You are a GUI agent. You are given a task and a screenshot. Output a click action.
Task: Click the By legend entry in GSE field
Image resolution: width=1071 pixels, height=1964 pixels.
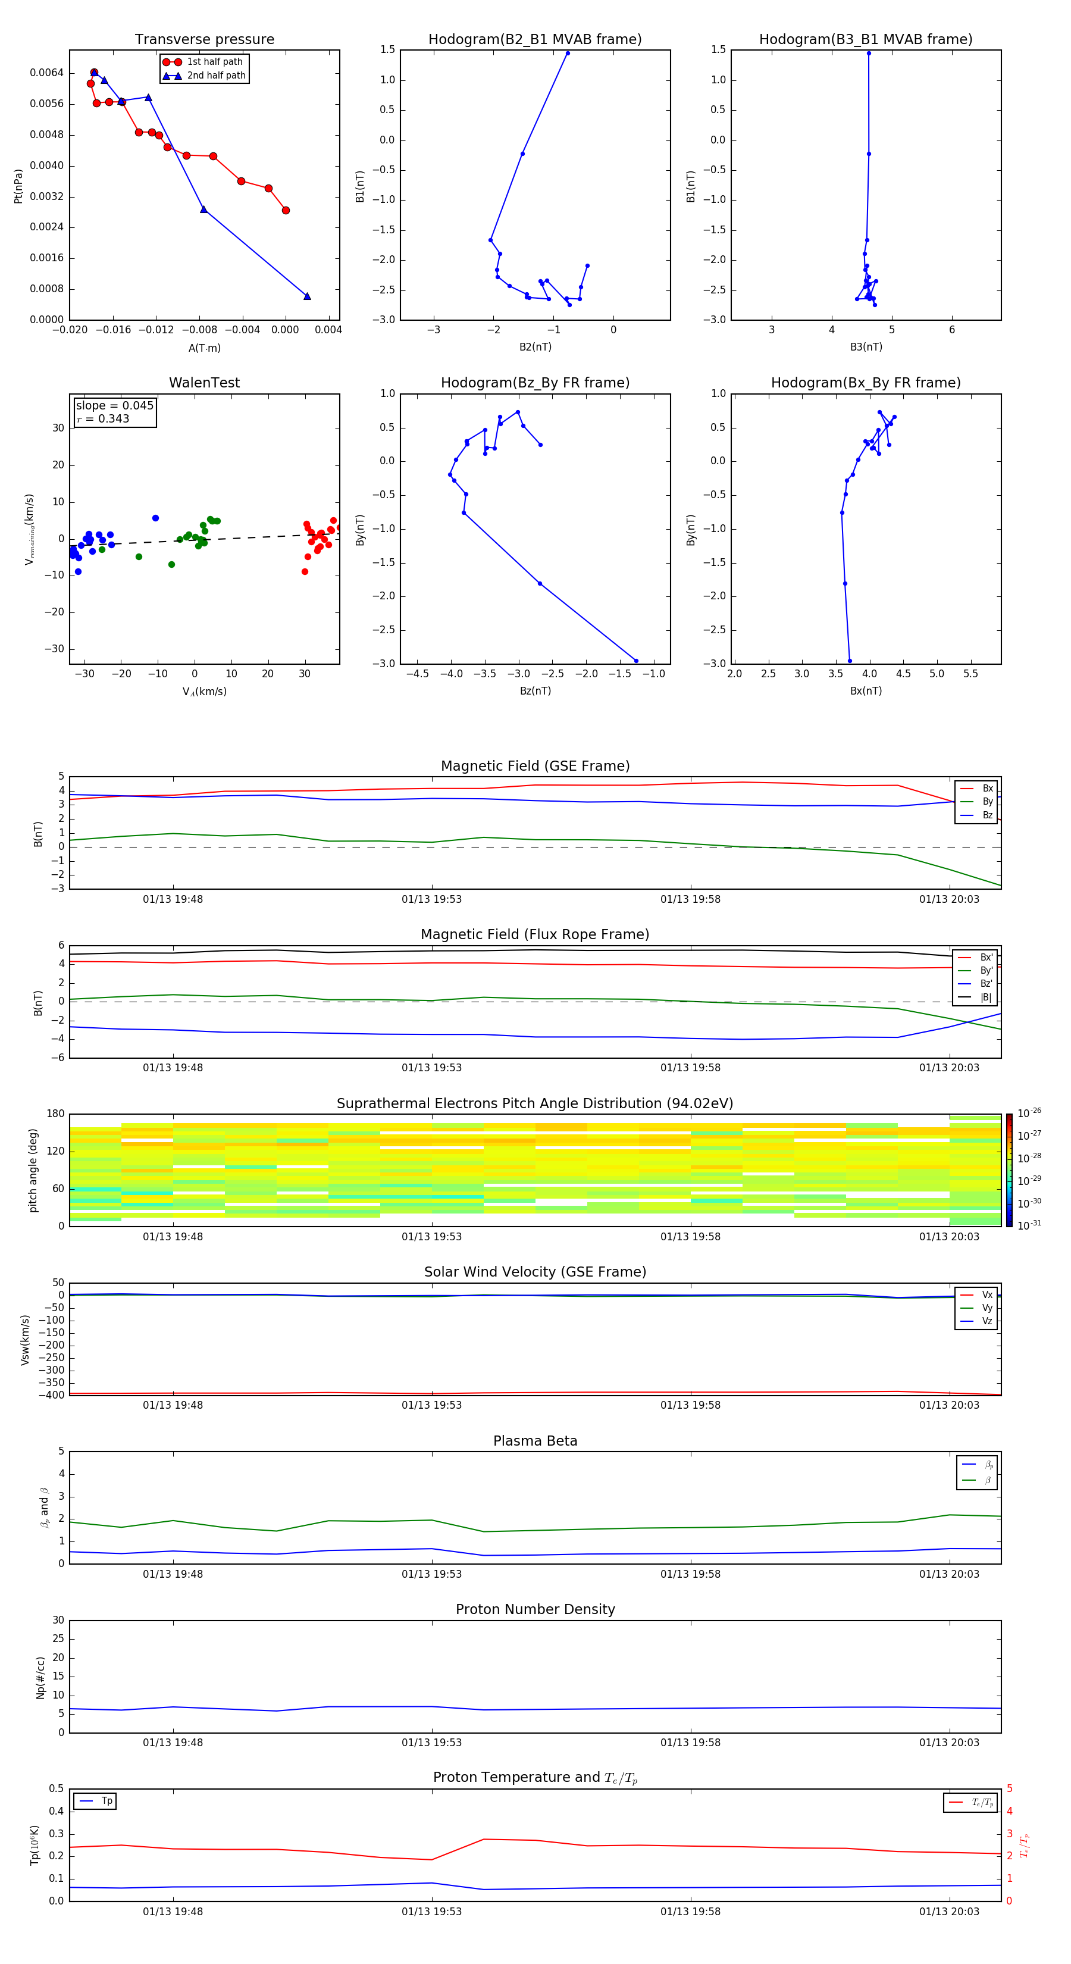[x=976, y=802]
